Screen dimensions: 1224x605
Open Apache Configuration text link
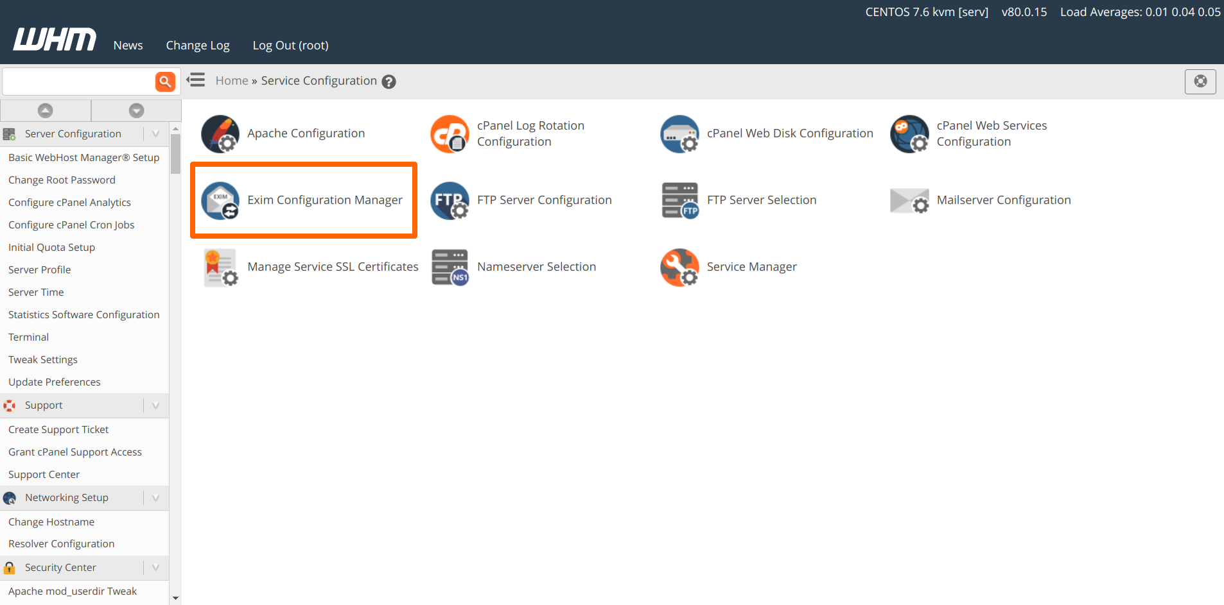306,133
